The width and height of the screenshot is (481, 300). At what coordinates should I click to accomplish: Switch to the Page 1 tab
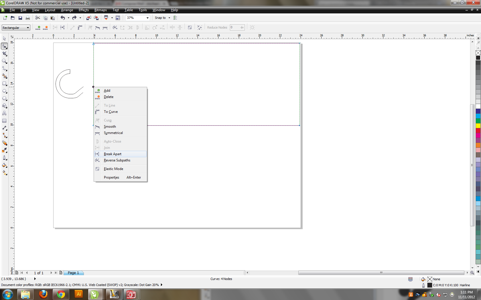[x=73, y=273]
